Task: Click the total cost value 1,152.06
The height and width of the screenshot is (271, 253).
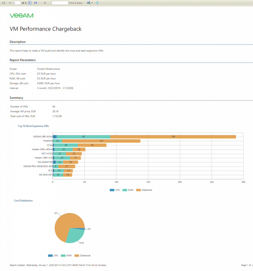Action: tap(57, 116)
